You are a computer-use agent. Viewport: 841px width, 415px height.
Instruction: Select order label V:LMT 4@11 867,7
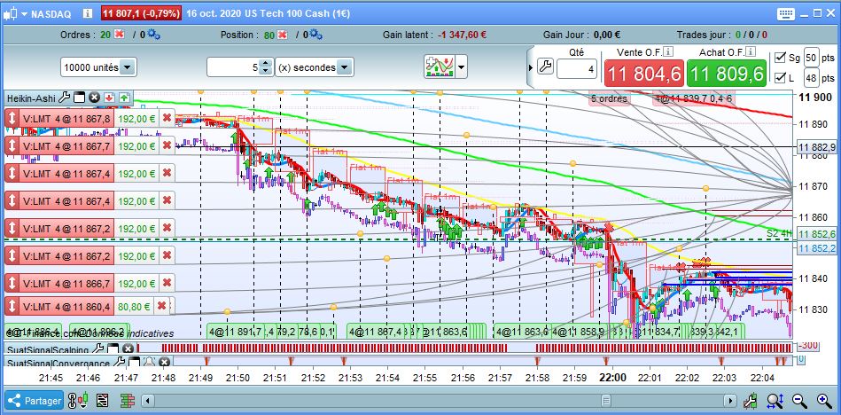pyautogui.click(x=66, y=145)
